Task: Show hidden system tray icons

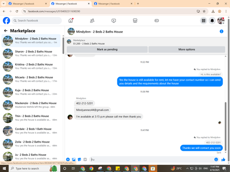Action: (187, 168)
